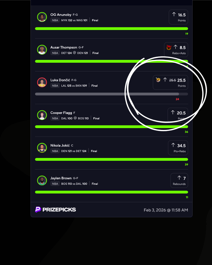Click Cooper Flagg's green progress bar

[x=111, y=127]
